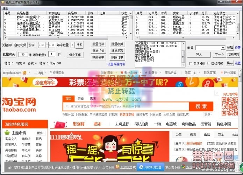Click the 卖家旺旺 column header
This screenshot has height=175, width=243.
click(56, 13)
